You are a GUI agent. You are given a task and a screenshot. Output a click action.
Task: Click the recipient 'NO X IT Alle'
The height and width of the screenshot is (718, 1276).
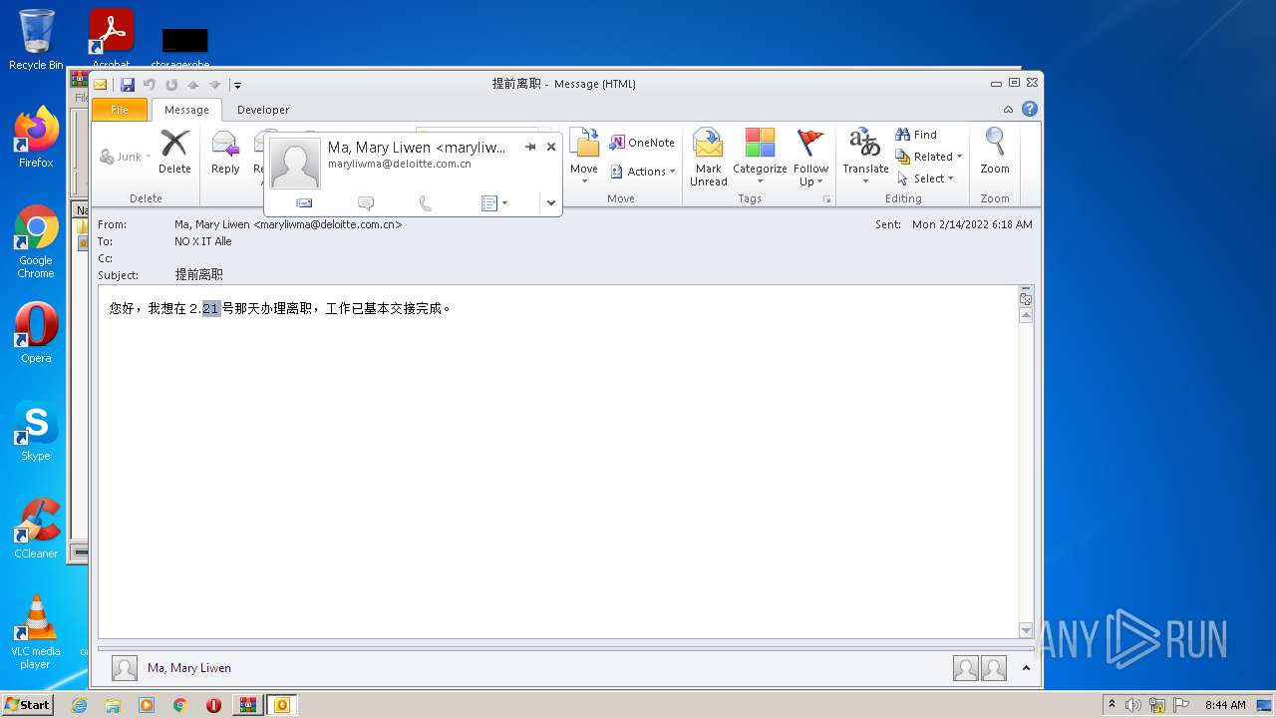click(203, 241)
